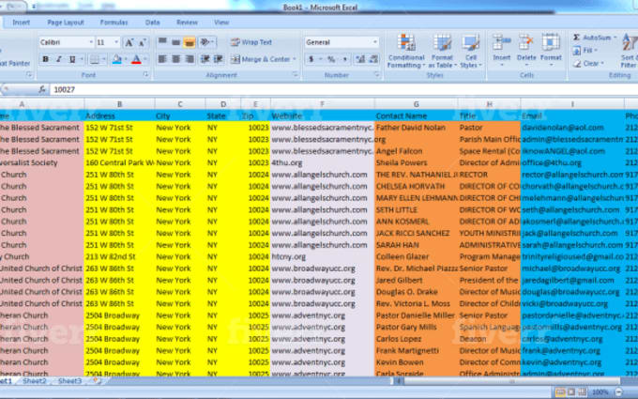Align text left
This screenshot has height=399, width=638.
tap(162, 59)
